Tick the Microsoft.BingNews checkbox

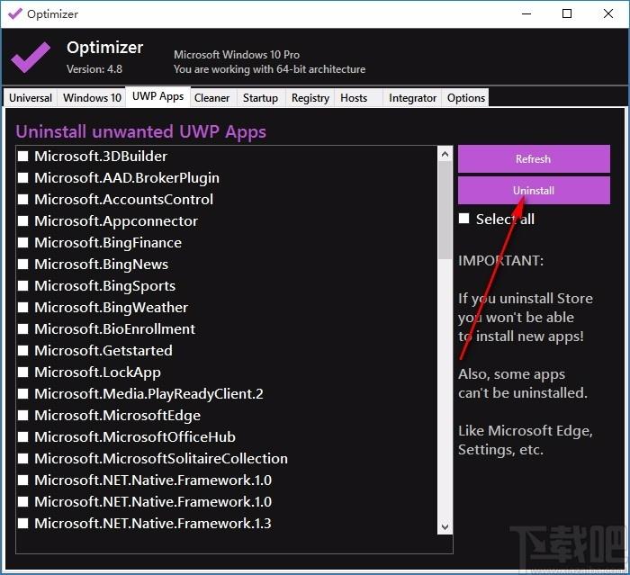click(23, 264)
